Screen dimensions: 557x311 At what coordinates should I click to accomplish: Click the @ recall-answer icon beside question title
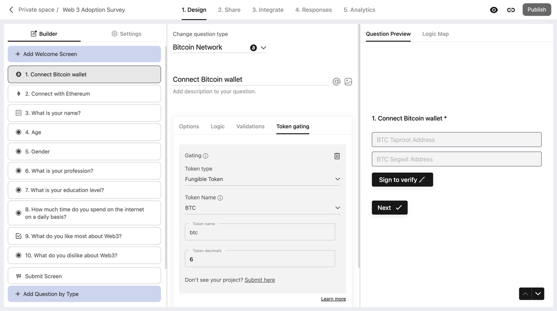[x=336, y=81]
